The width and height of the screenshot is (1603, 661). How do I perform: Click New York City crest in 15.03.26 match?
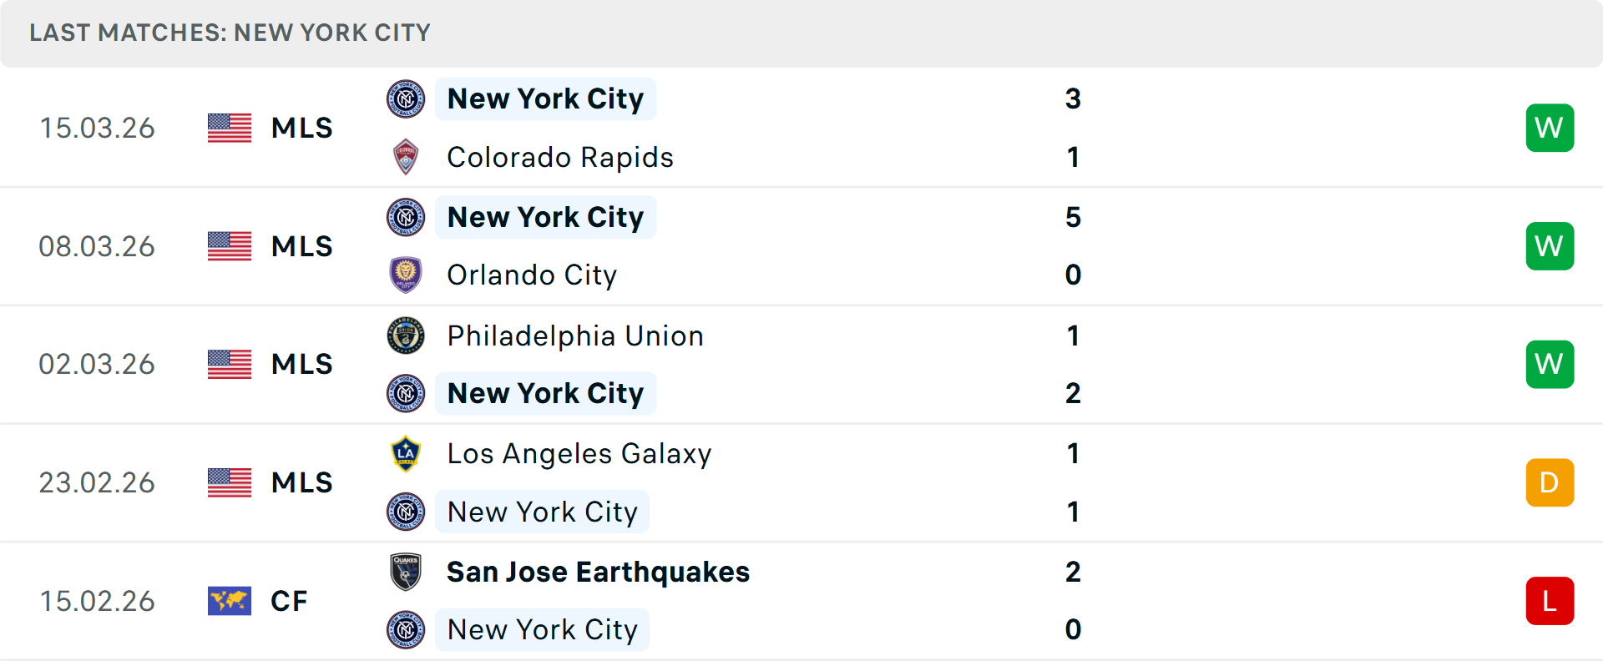pos(406,99)
